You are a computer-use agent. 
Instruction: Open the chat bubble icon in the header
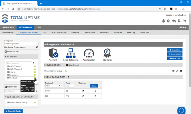174,21
